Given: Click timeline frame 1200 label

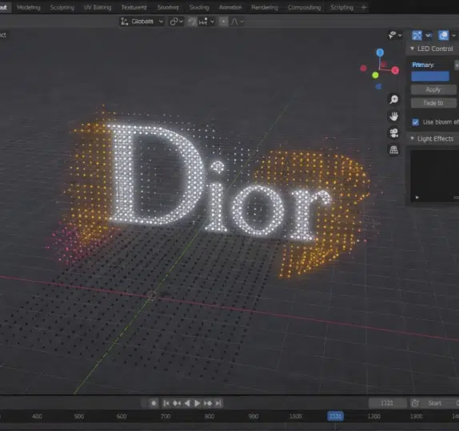Looking at the screenshot, I should point(374,416).
